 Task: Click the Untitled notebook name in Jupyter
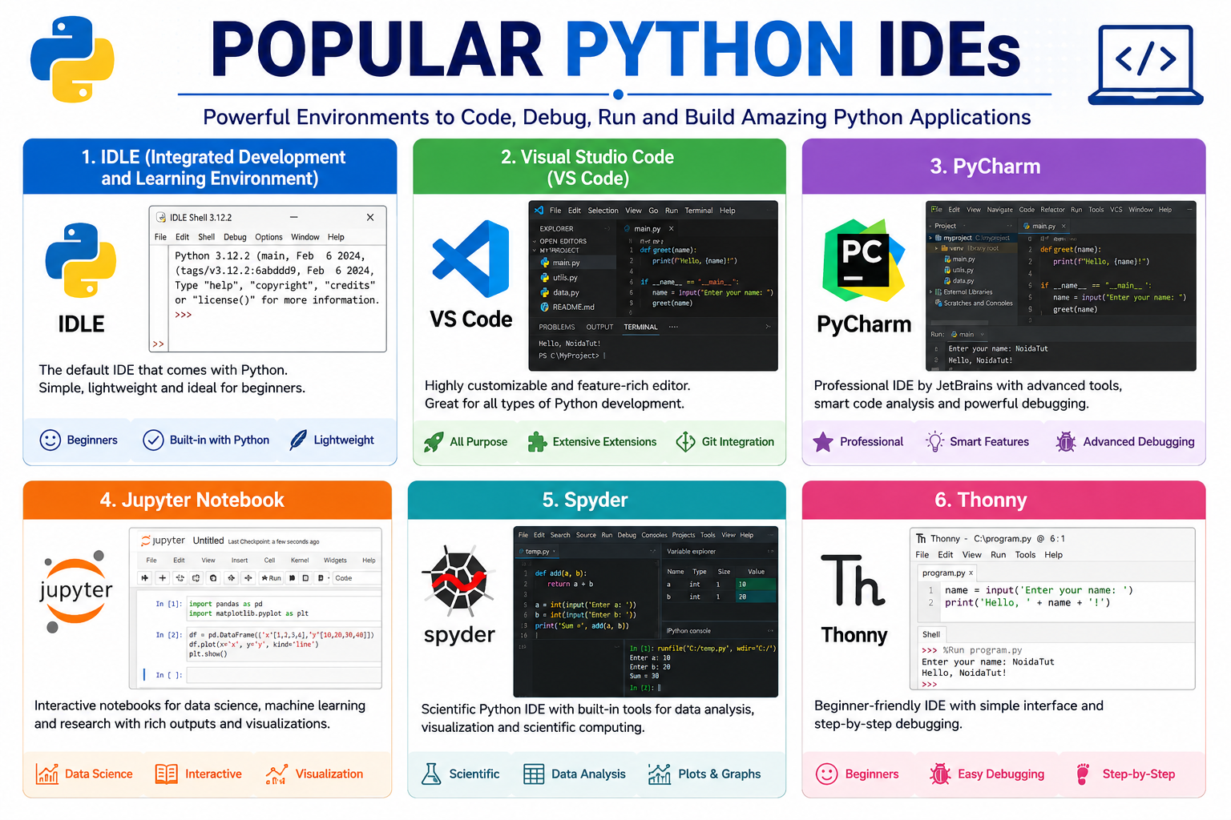pyautogui.click(x=208, y=541)
